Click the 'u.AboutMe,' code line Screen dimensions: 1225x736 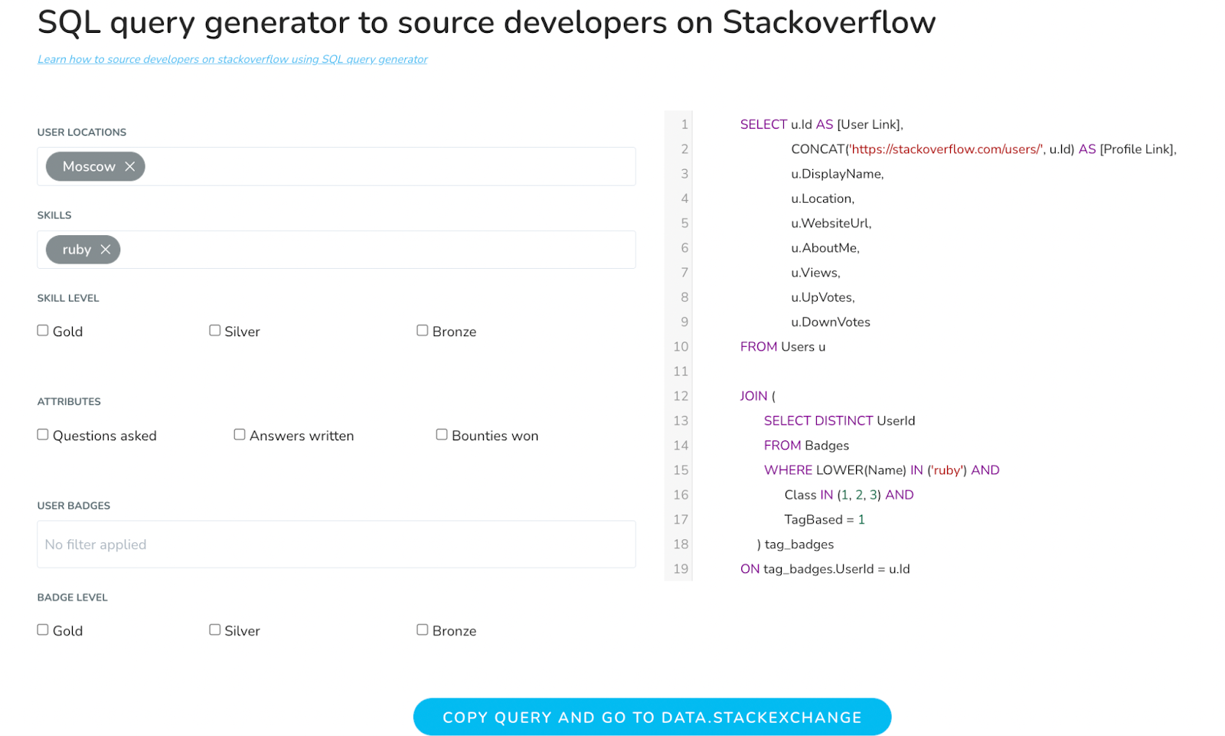[x=825, y=248]
